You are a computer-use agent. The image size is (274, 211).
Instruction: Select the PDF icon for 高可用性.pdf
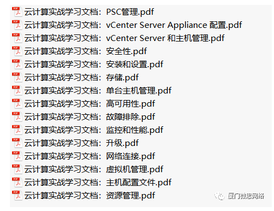(x=17, y=104)
